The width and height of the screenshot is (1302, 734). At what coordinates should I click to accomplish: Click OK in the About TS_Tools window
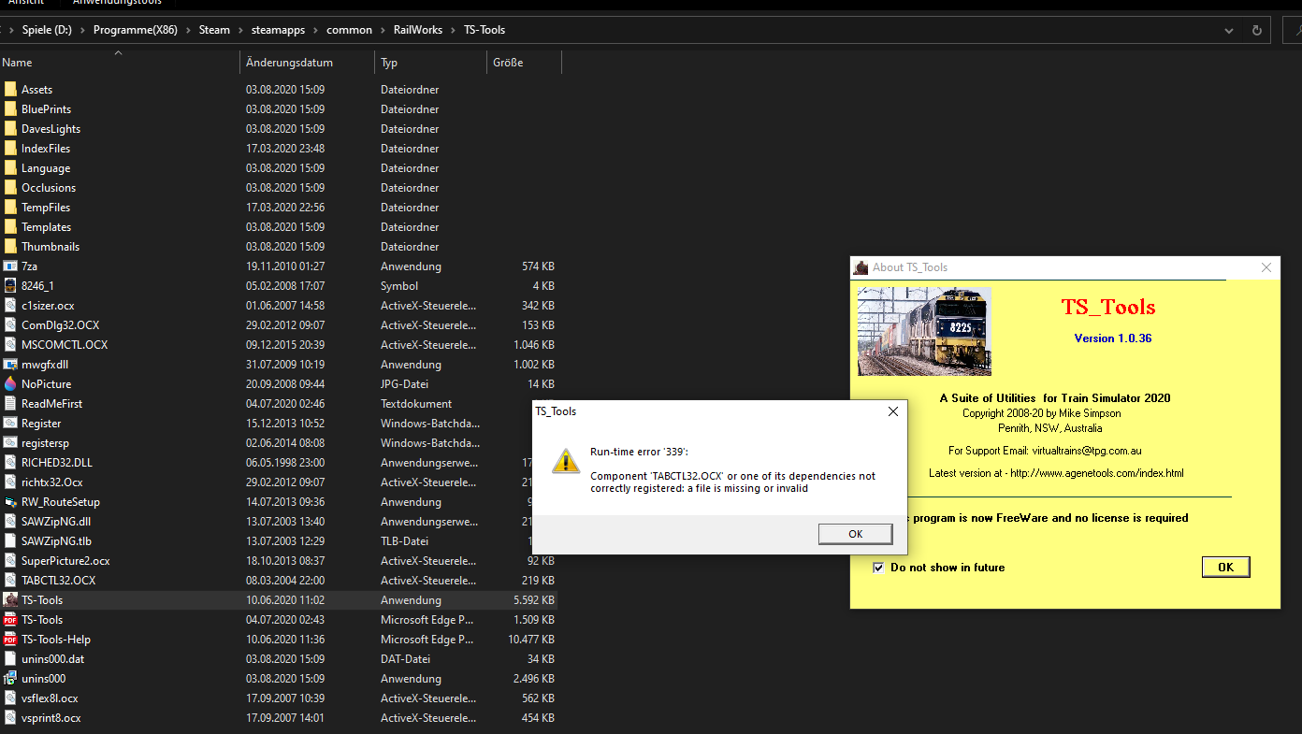[x=1225, y=567]
